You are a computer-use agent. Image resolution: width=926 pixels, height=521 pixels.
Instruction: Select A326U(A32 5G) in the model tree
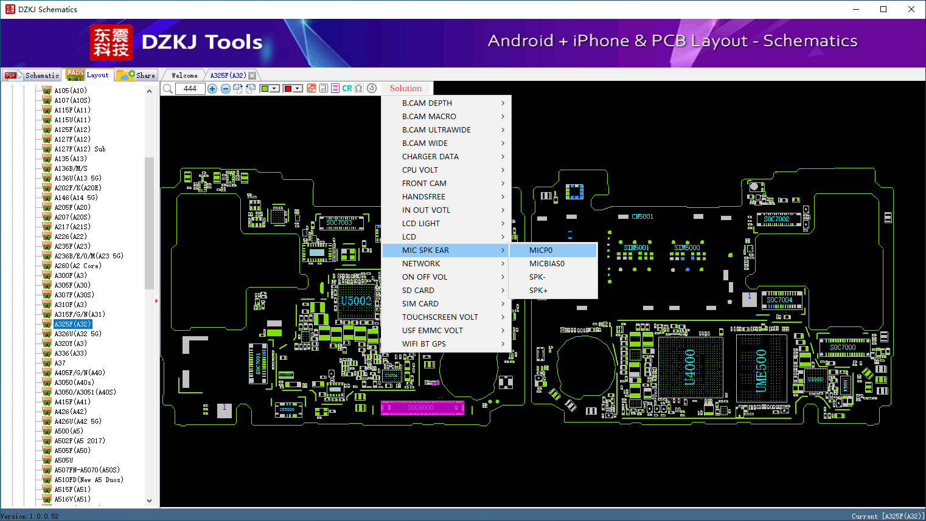(78, 334)
